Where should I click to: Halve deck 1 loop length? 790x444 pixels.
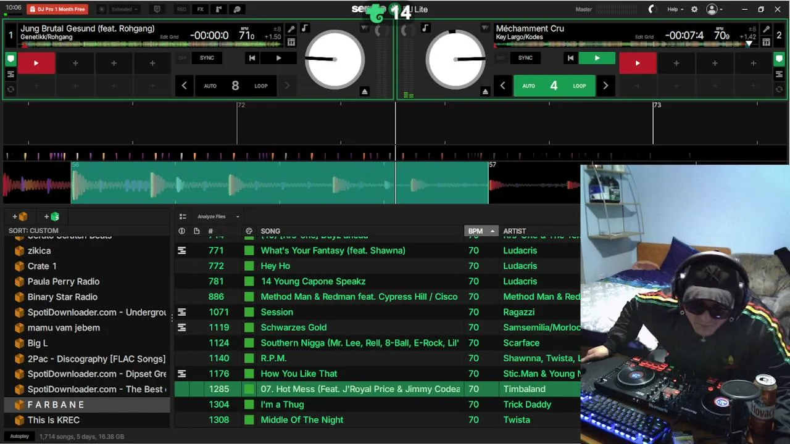(x=184, y=86)
